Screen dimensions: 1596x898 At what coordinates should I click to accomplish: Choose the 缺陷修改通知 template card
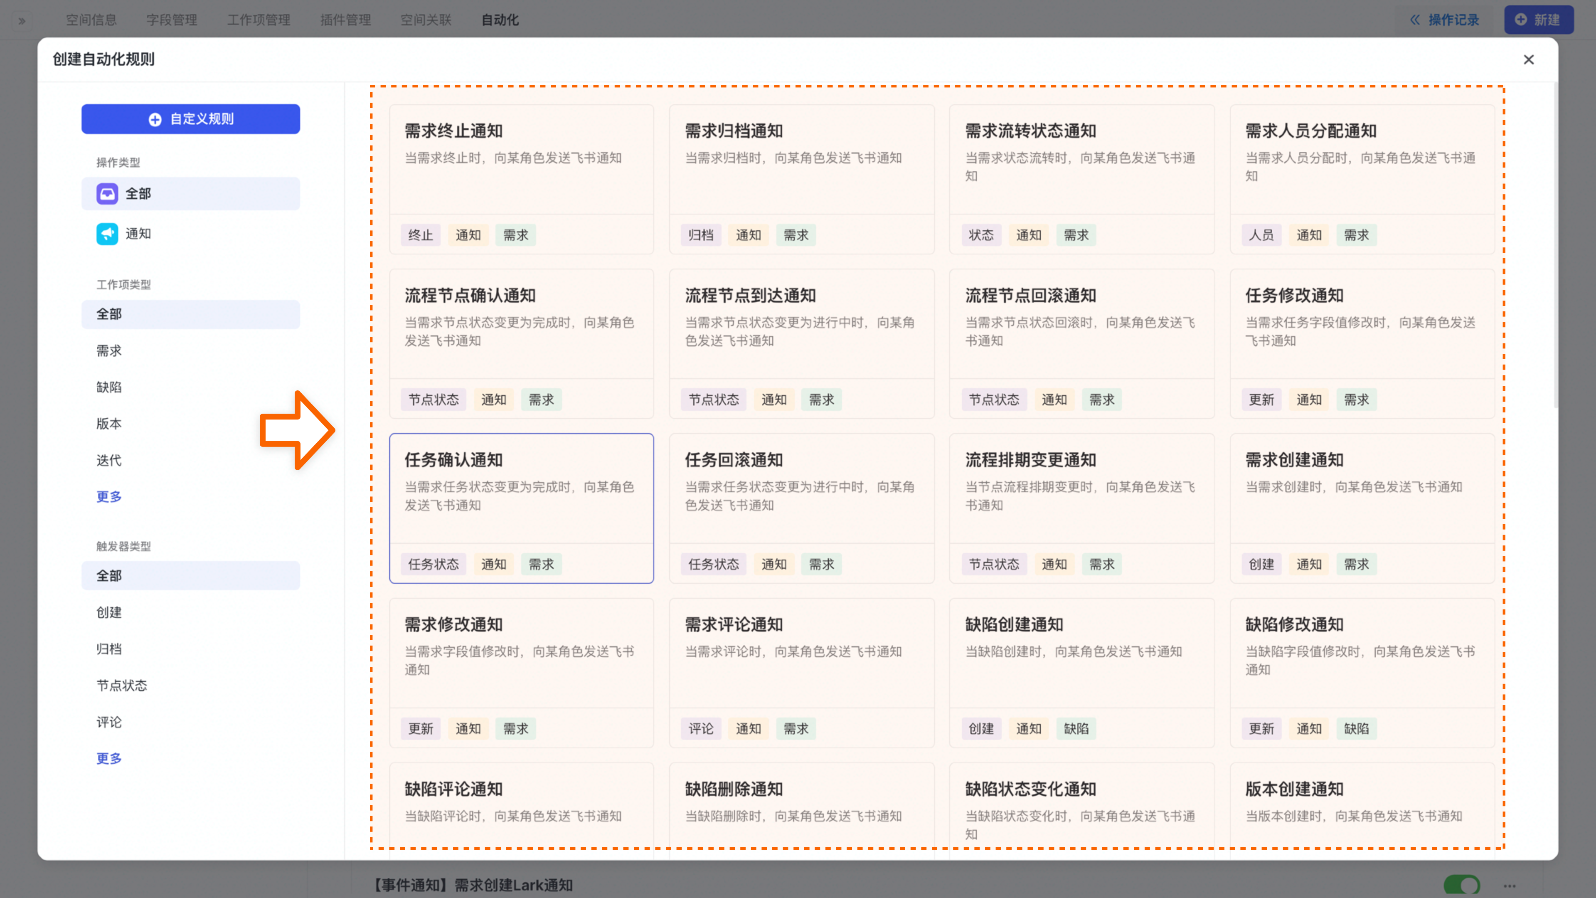(1362, 673)
